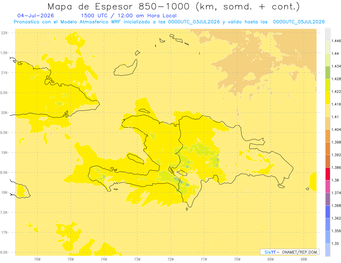This screenshot has width=341, height=263.
Task: Click the colorbar value '1.38'
Action: pyautogui.click(x=335, y=180)
